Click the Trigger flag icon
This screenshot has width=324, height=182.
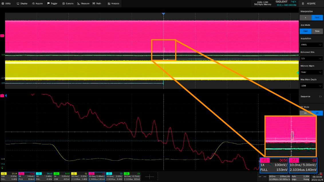(48, 3)
